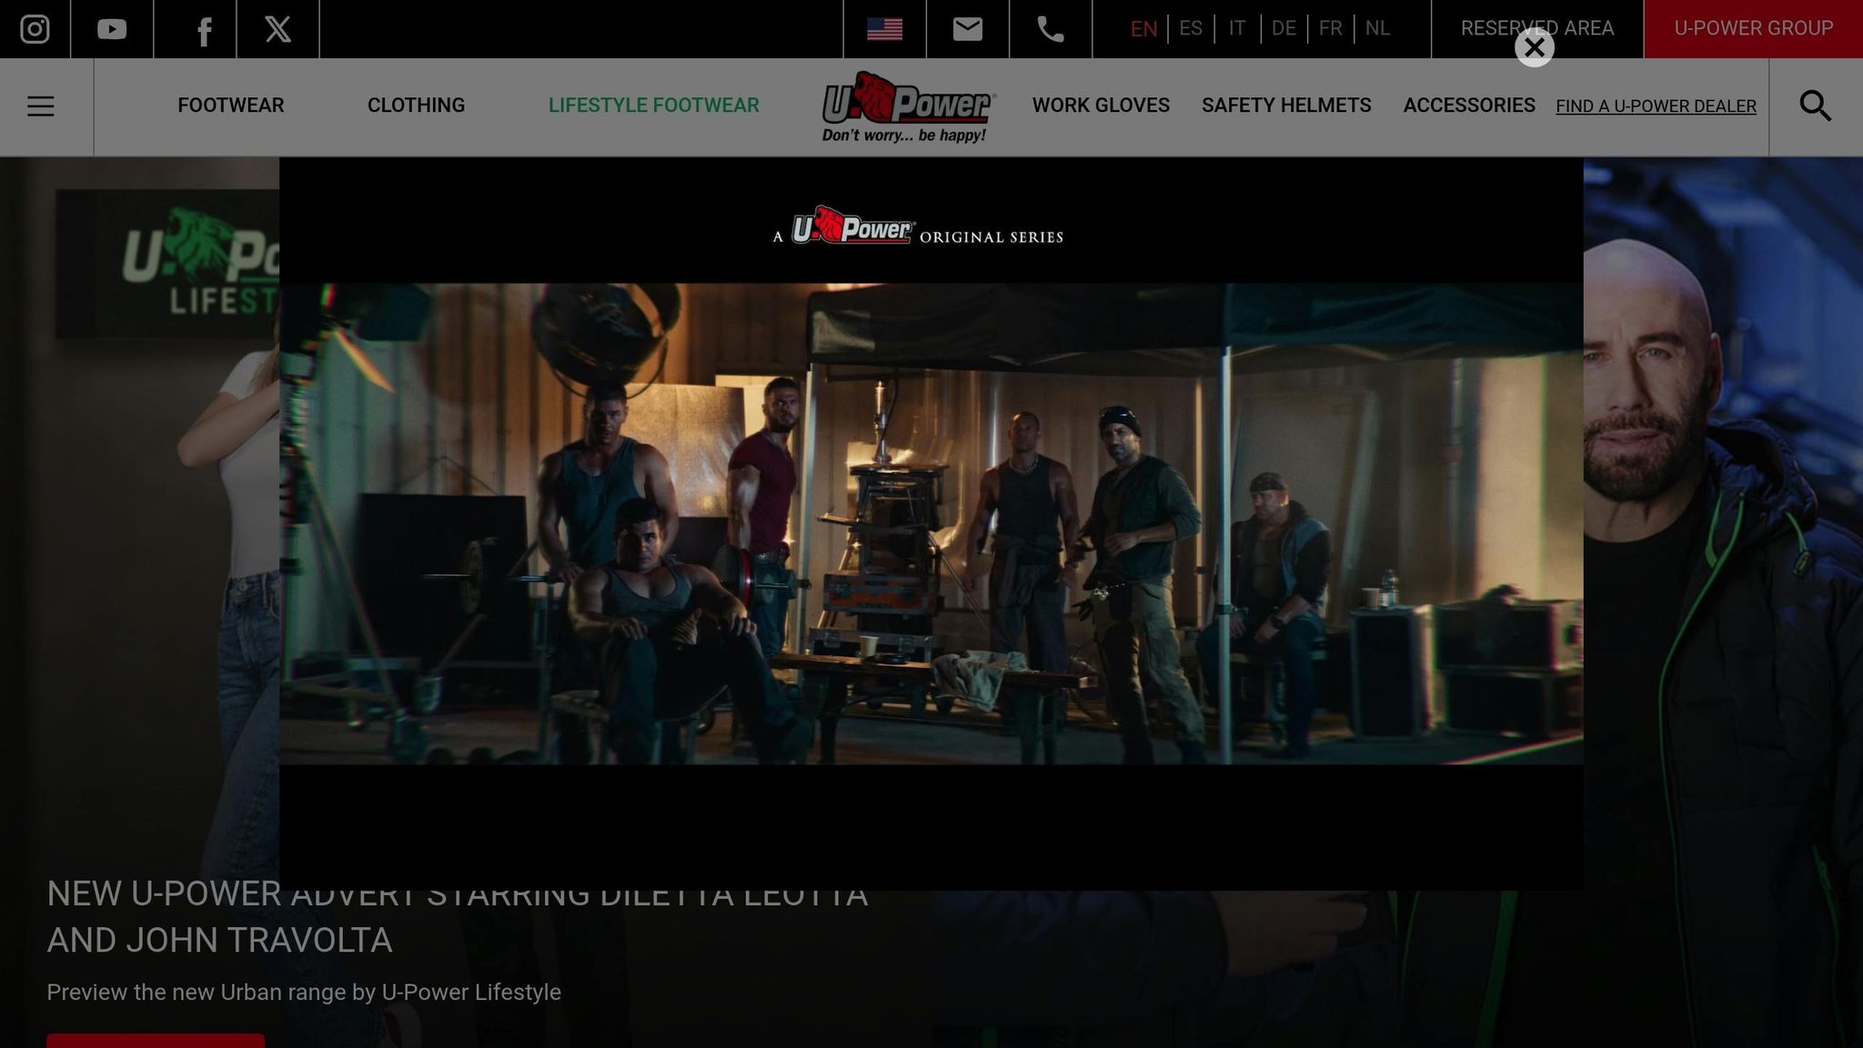
Task: Open the Safety Helmets menu
Action: pos(1286,106)
